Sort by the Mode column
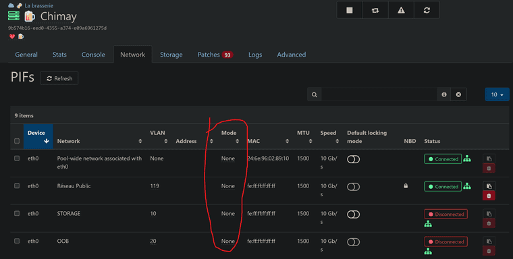Screen dimensions: 513x259 pyautogui.click(x=230, y=137)
